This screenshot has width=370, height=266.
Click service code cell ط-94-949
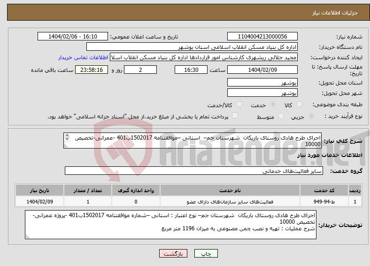click(x=324, y=202)
